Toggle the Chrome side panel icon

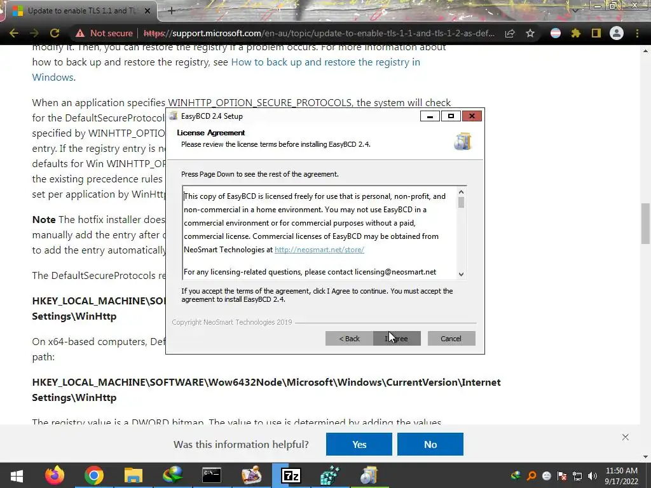coord(596,33)
